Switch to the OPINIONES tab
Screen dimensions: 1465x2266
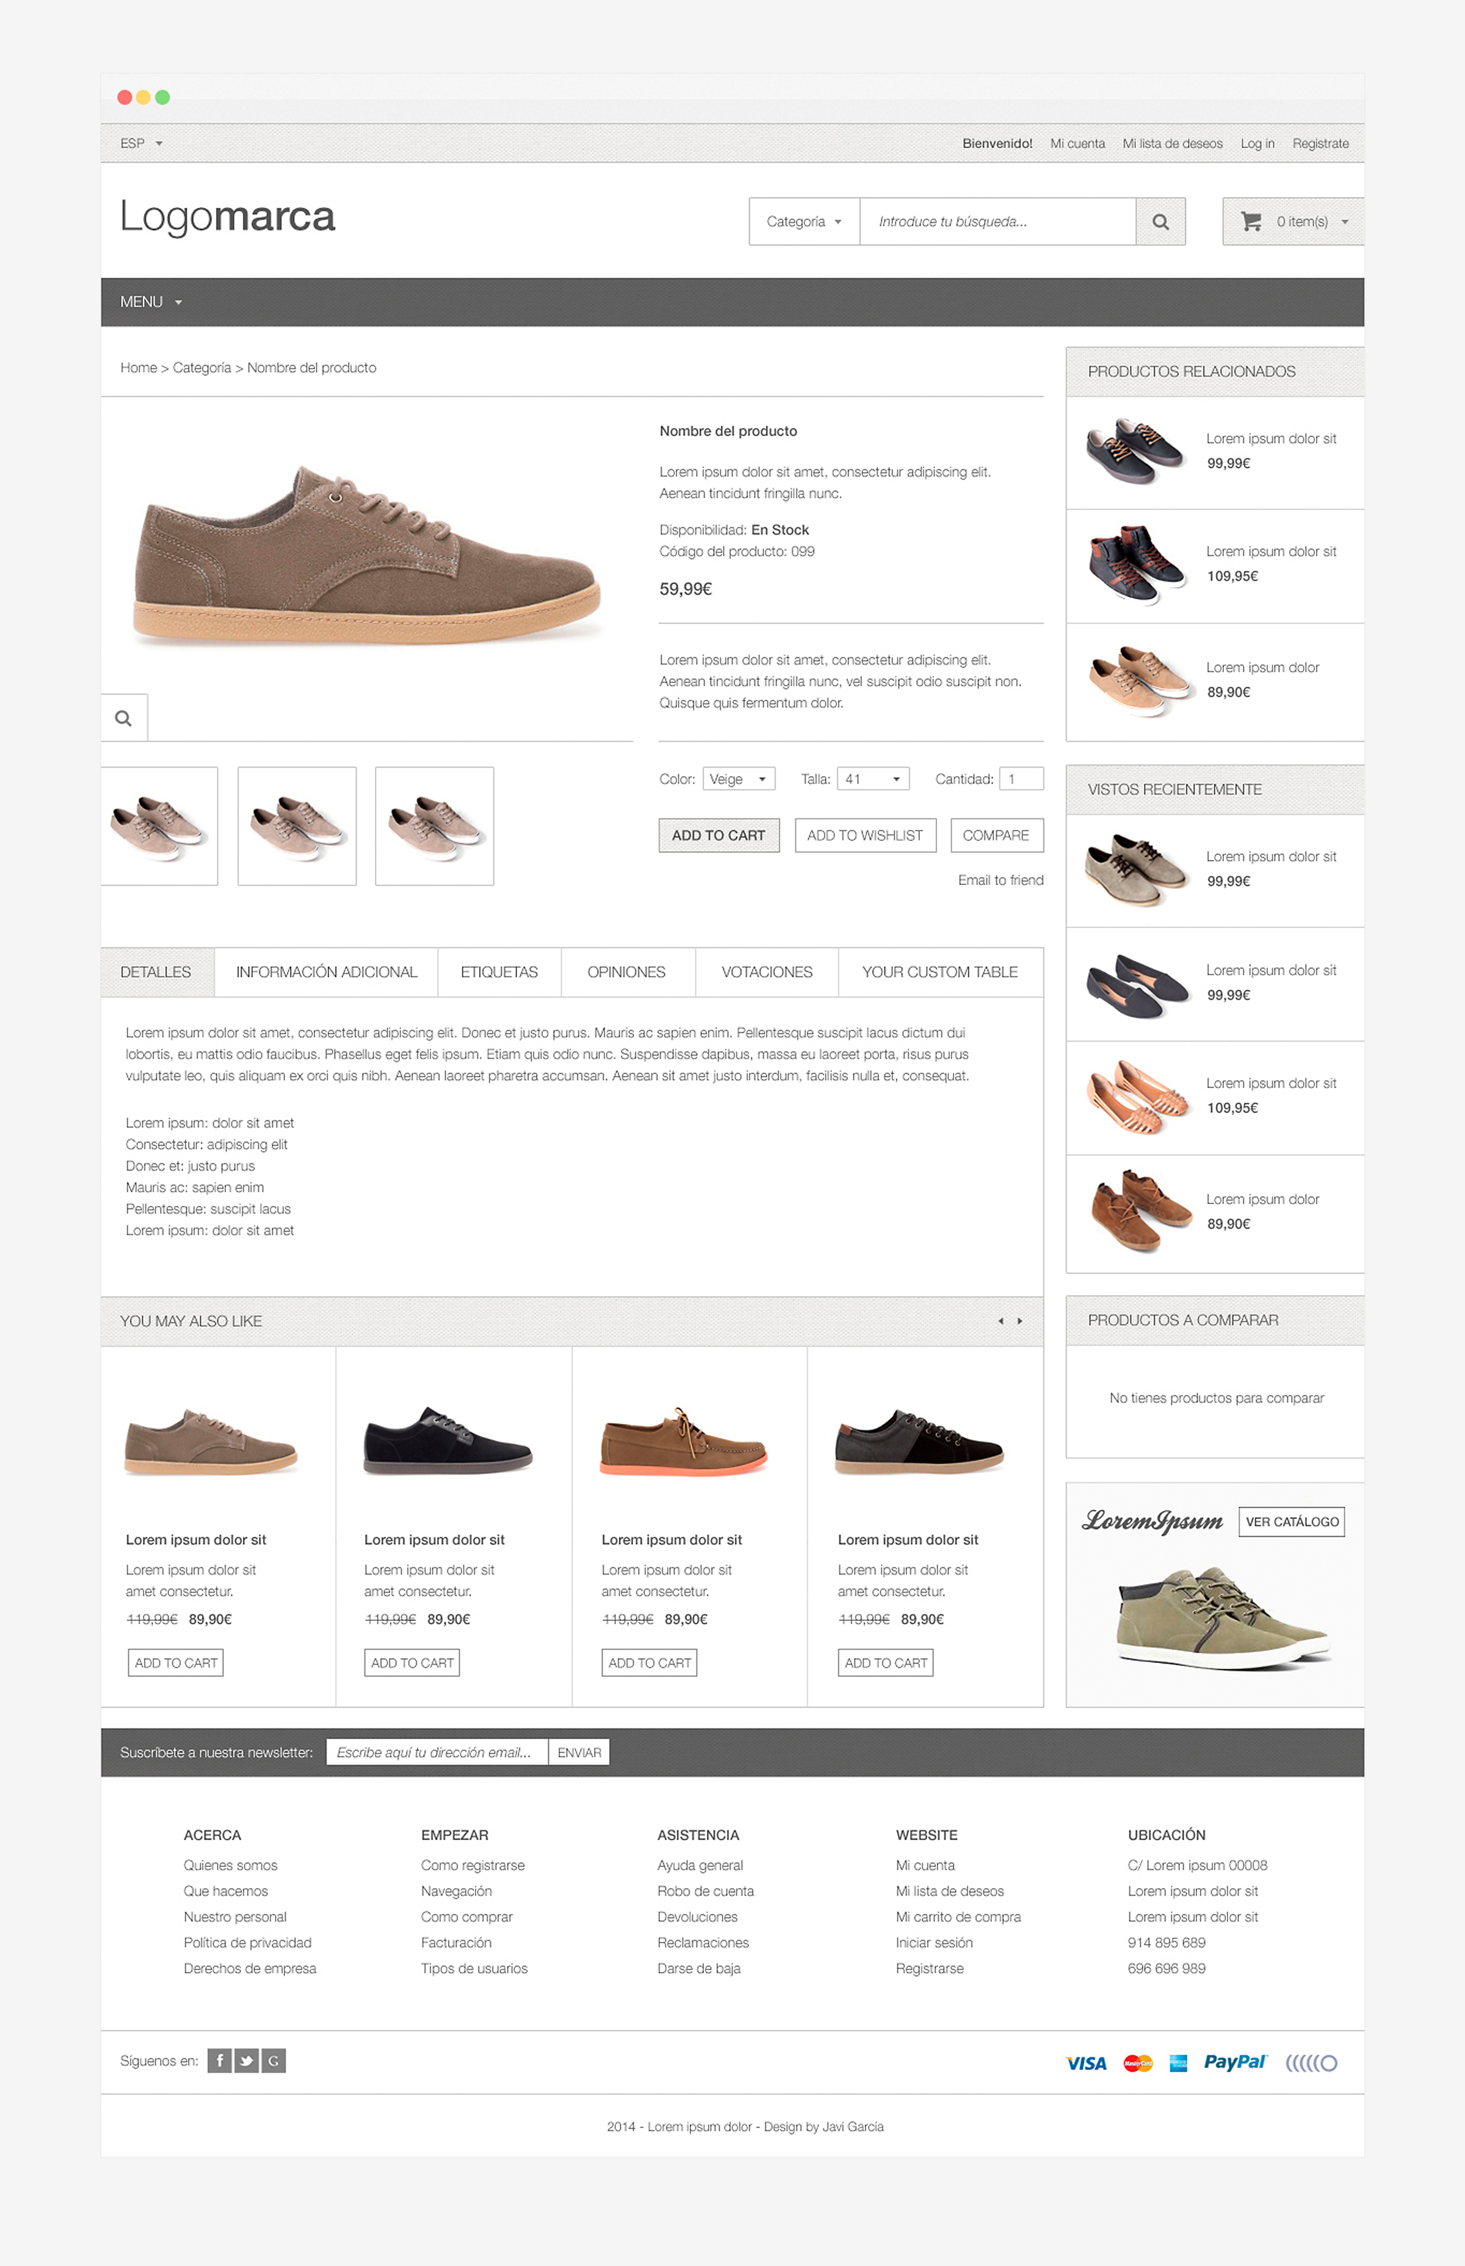point(627,972)
